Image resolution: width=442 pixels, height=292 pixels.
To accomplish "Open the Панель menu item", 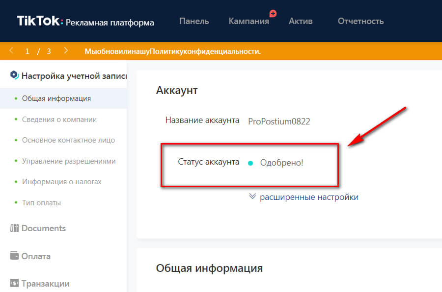I will coord(194,21).
